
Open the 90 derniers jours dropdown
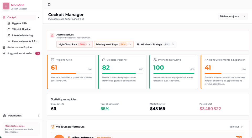point(232,16)
